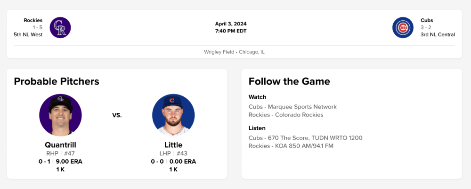Screen dimensions: 471x189
Task: Select Rockies Colorado Rockies watch option
Action: point(286,115)
